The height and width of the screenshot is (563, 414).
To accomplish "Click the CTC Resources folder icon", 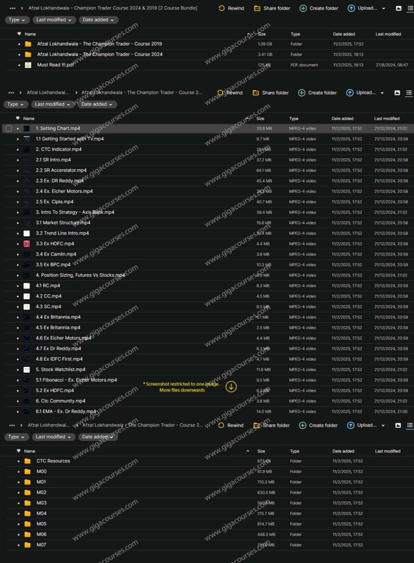I will pyautogui.click(x=27, y=461).
